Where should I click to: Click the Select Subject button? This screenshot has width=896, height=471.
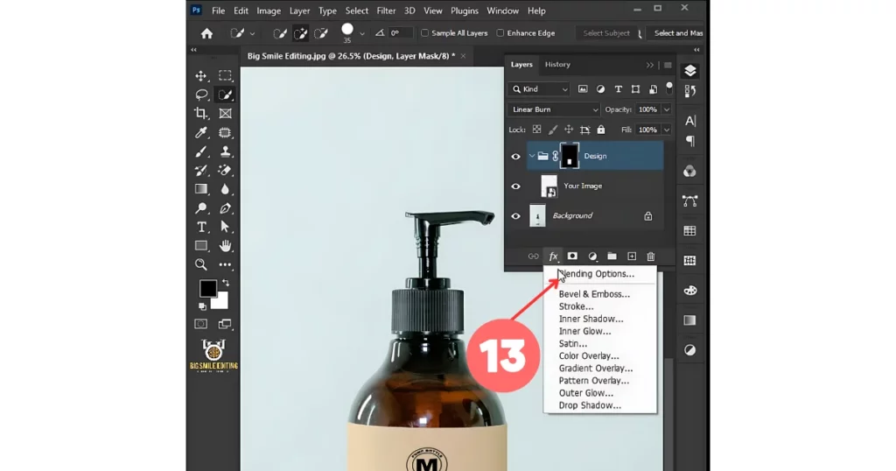pyautogui.click(x=605, y=33)
